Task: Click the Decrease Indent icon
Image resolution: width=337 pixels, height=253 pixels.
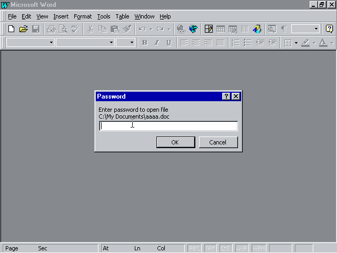Action: (260, 43)
